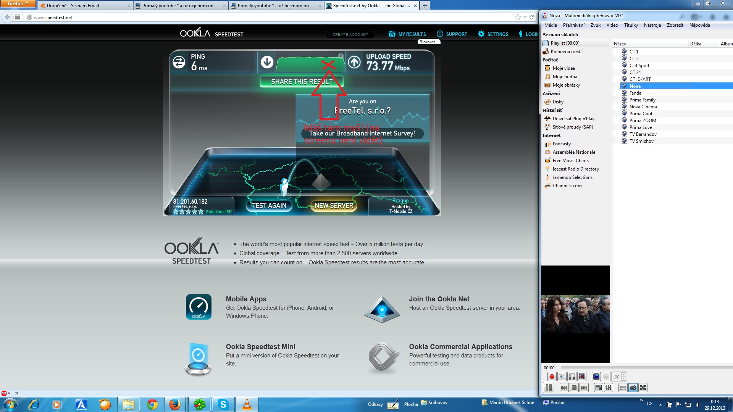Screen dimensions: 733x412
Task: Click Ookla Speedtest Mini icon
Action: 198,359
